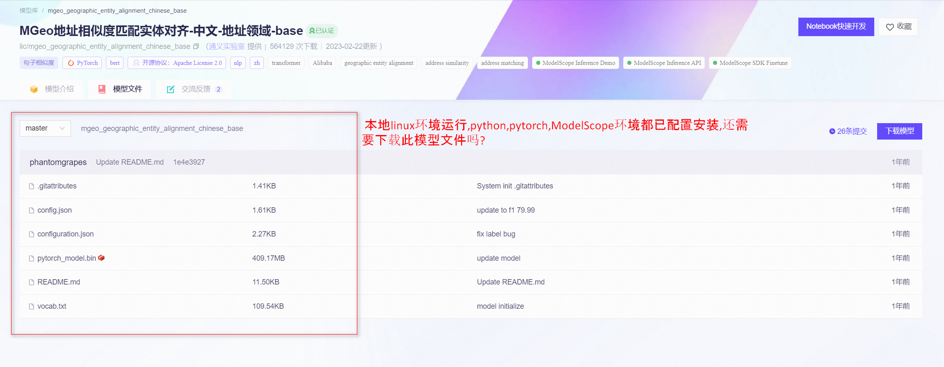Open the pytorch_model.bin file
The height and width of the screenshot is (367, 944).
tap(67, 259)
